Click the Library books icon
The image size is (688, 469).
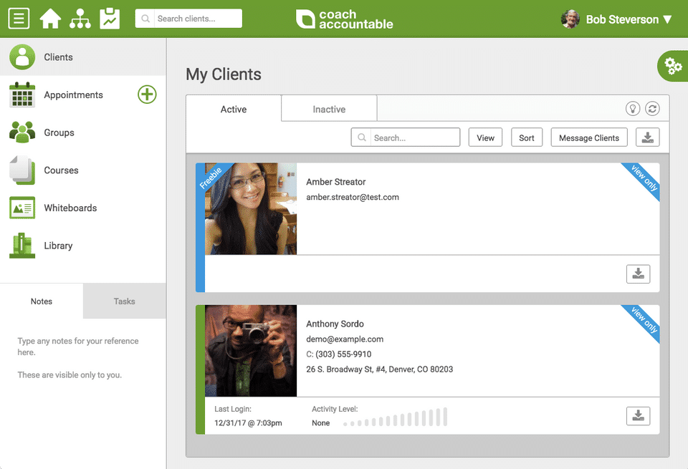point(22,246)
